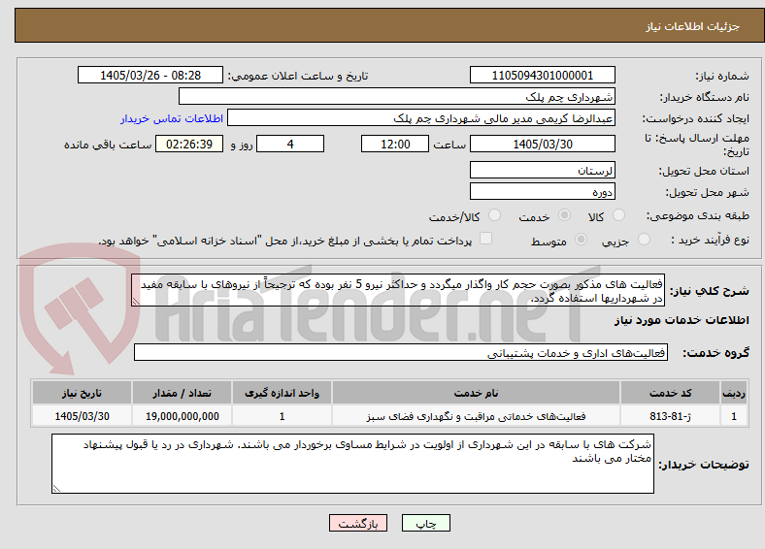Click the buyer name field شهرداری چم پلک
This screenshot has height=549, width=765.
point(397,97)
